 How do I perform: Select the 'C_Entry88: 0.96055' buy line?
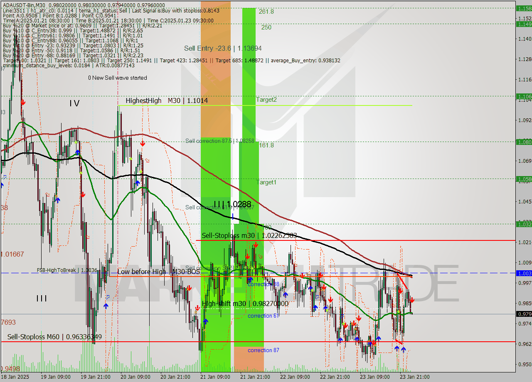[70, 40]
